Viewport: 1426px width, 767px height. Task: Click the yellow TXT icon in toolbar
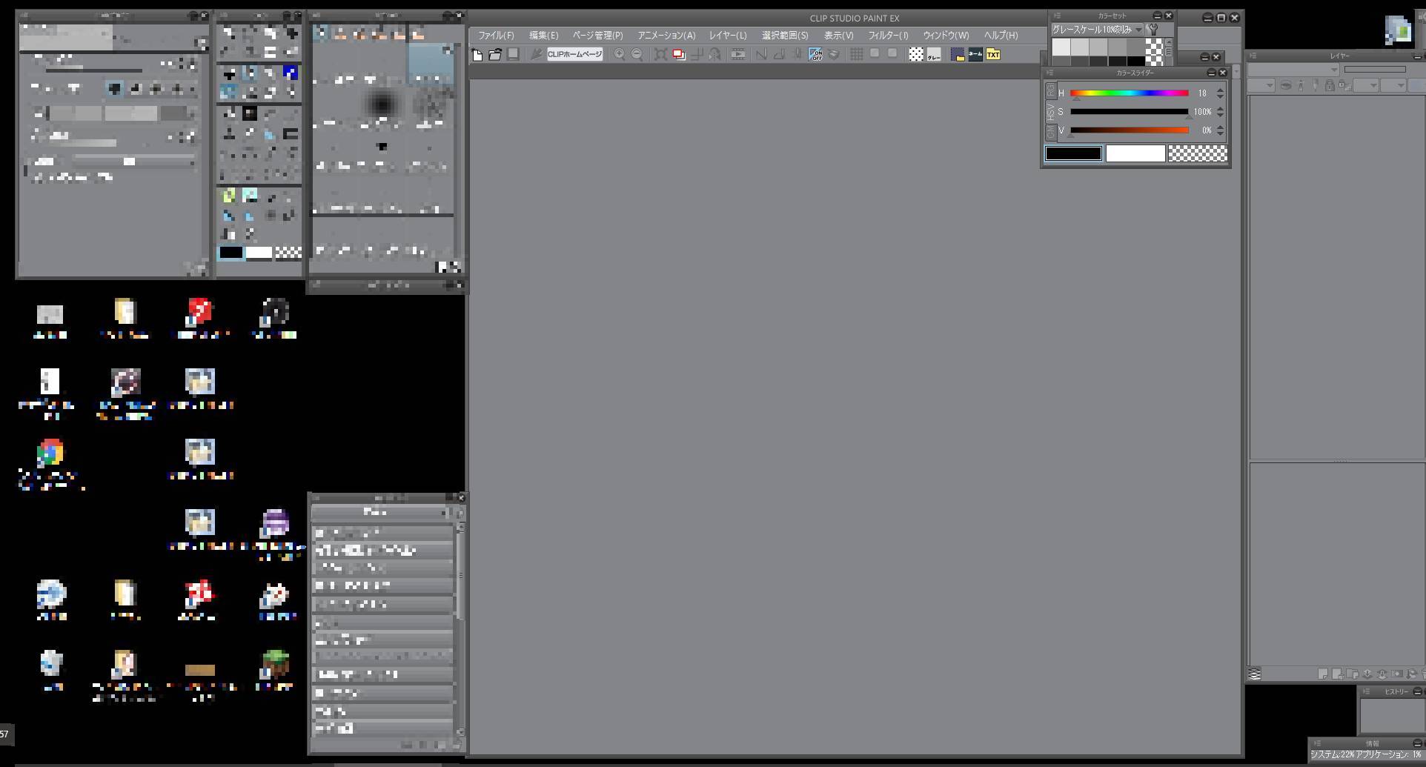993,55
